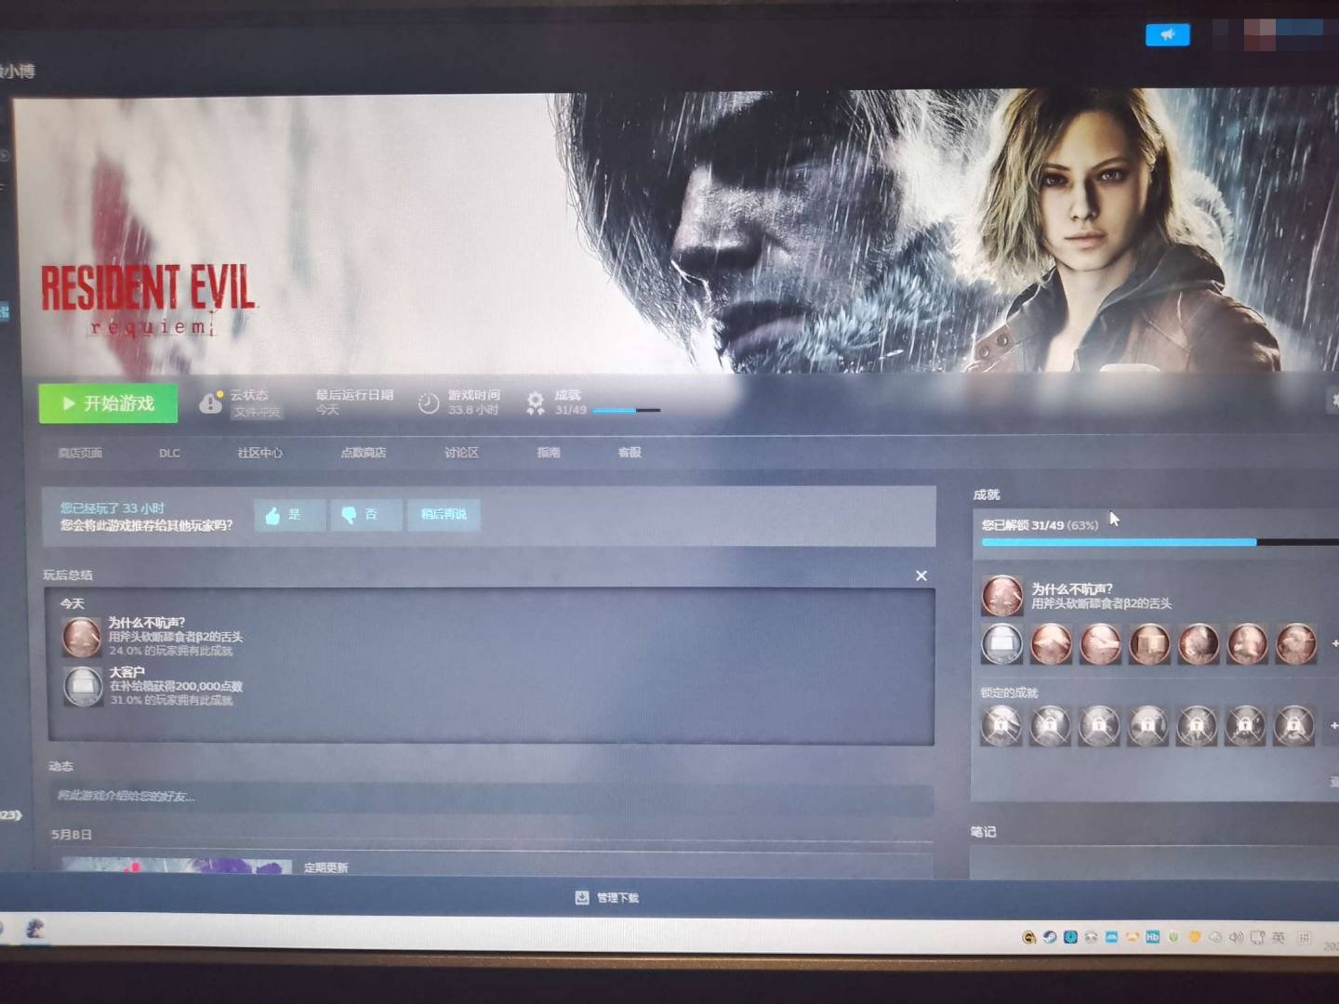The width and height of the screenshot is (1339, 1004).
Task: Switch to the 讨论区 discussions tab
Action: pos(461,453)
